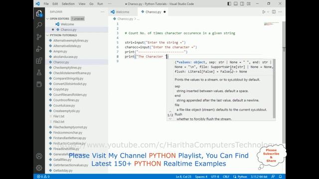This screenshot has width=319, height=179.
Task: Change indentation via Spaces: 4
Action: click(x=201, y=177)
